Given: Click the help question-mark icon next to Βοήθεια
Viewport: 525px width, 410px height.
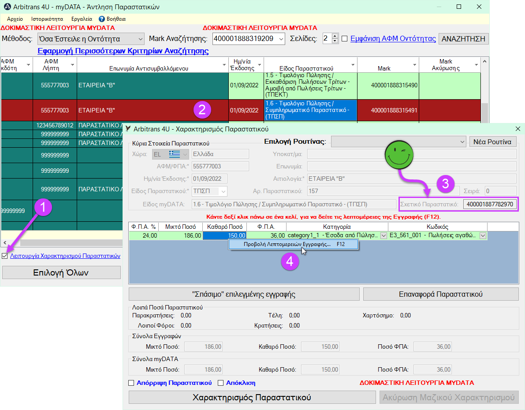Looking at the screenshot, I should point(102,19).
